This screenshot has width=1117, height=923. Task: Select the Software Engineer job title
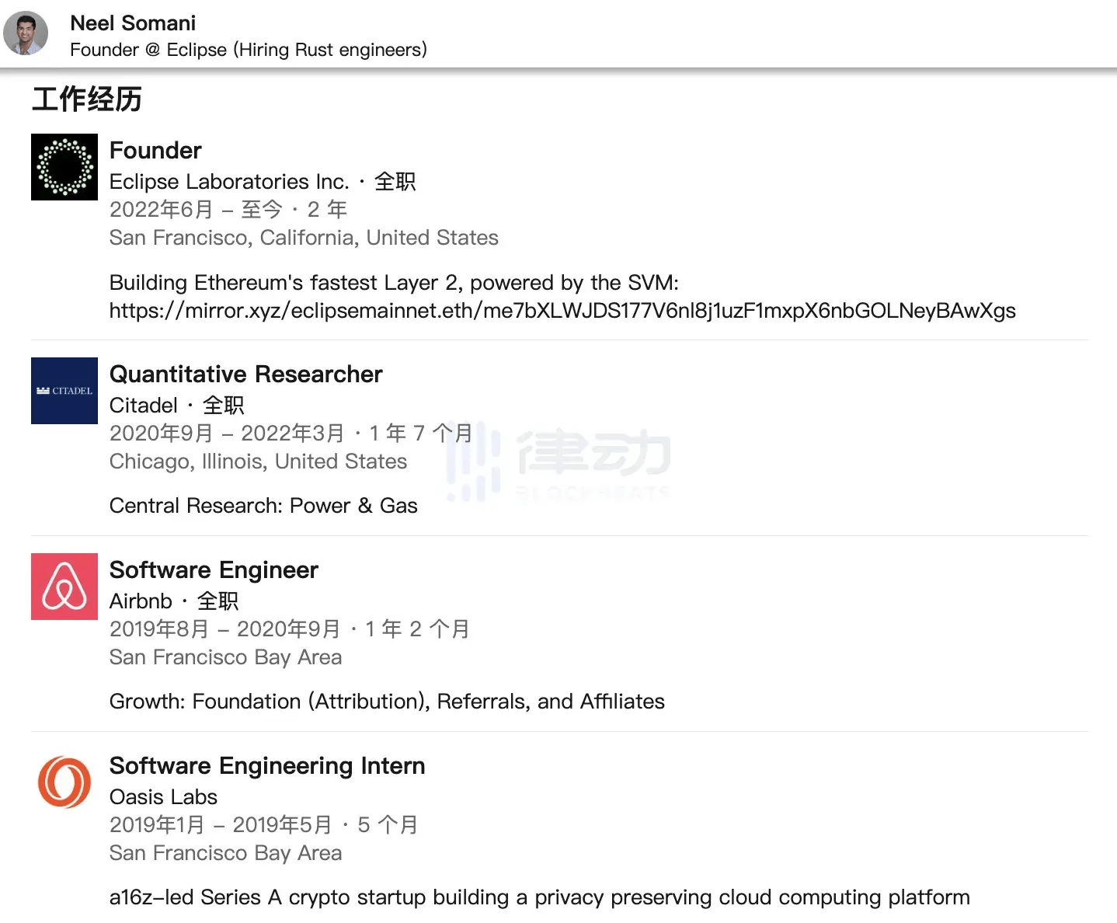[214, 569]
